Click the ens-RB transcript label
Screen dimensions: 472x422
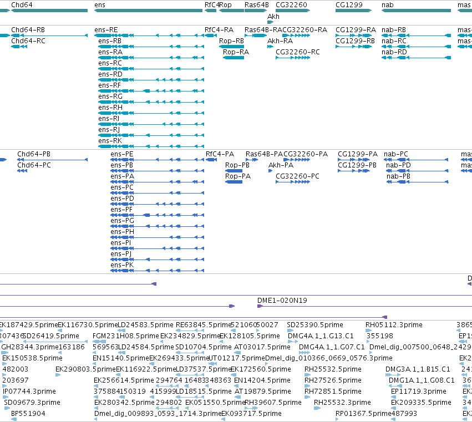110,41
